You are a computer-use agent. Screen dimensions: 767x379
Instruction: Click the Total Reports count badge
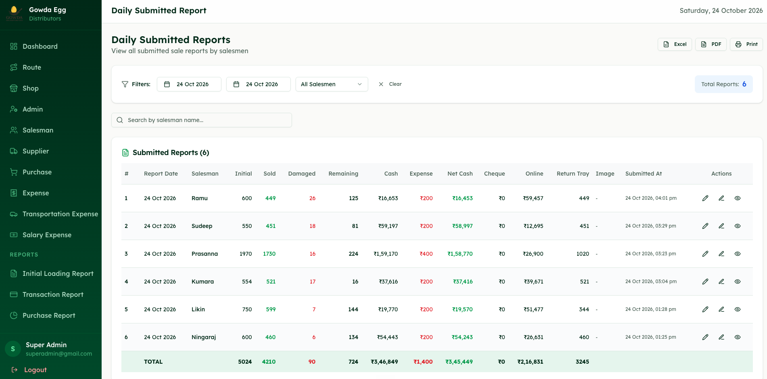[724, 84]
